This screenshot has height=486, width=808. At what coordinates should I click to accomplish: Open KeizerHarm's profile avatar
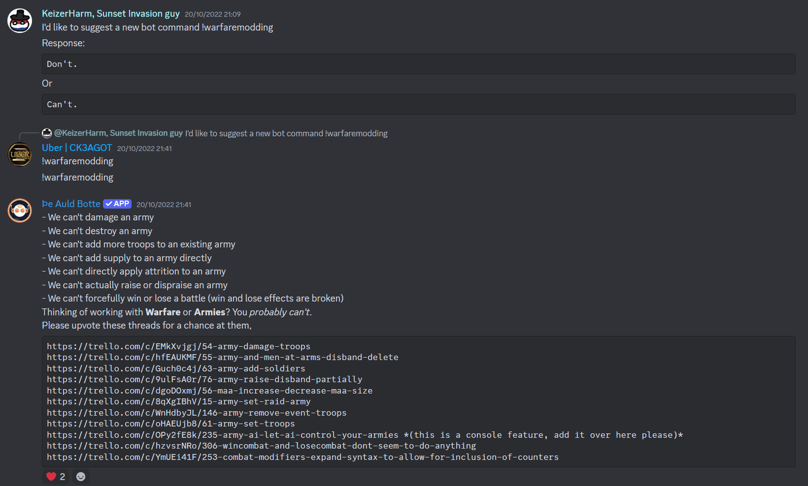(20, 21)
